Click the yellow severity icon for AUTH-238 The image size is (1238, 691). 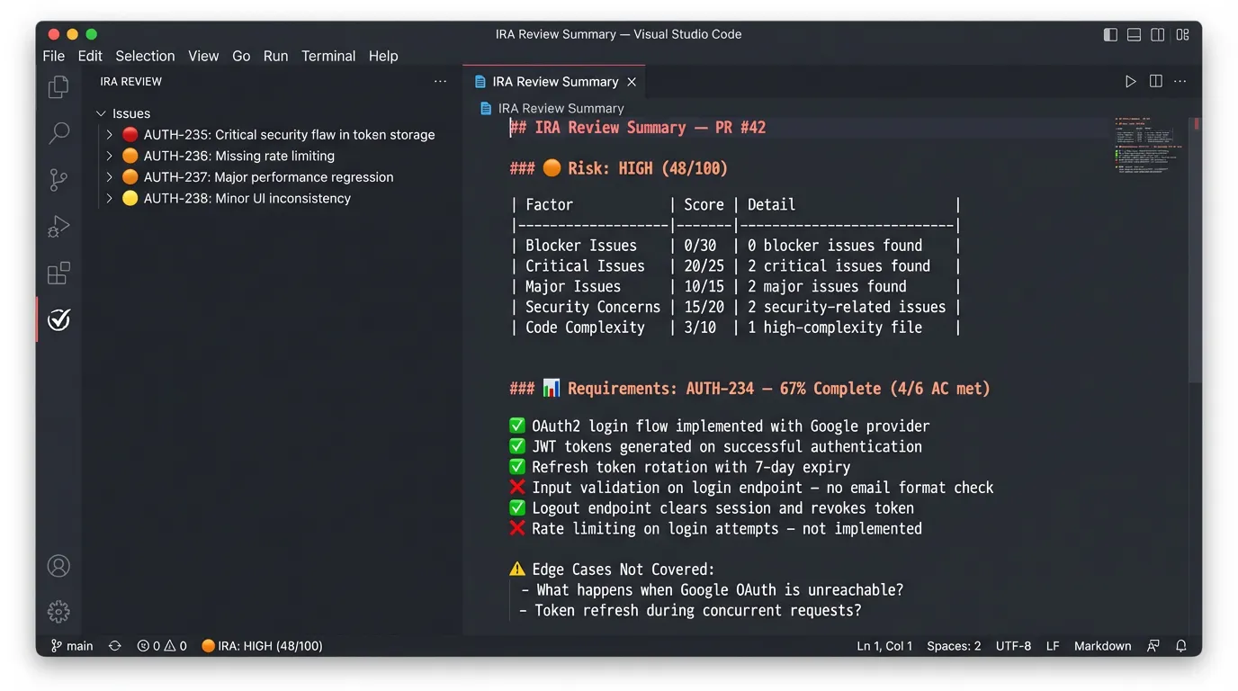pos(130,198)
